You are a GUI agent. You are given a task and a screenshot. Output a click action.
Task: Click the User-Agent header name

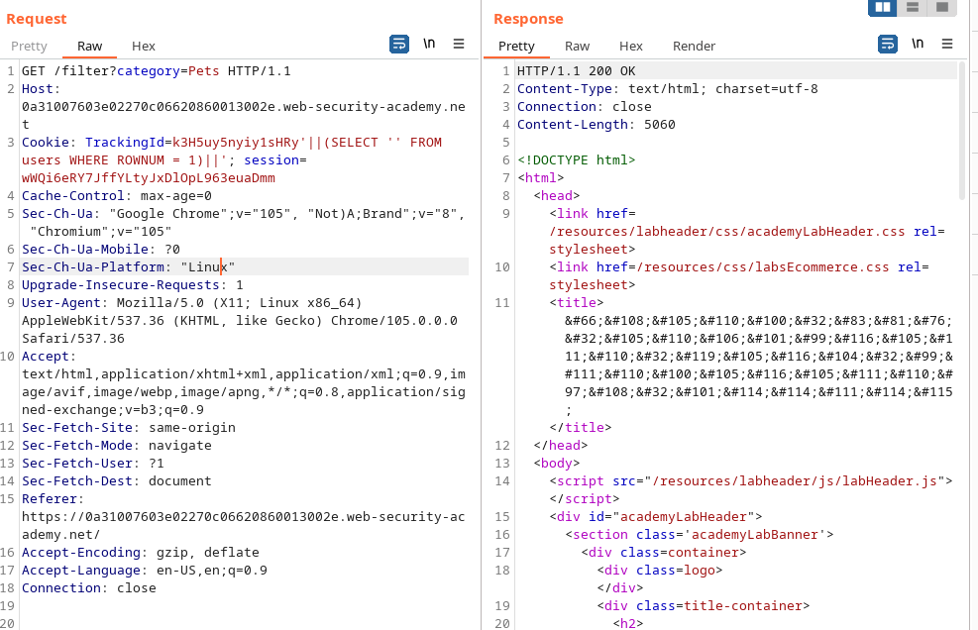point(61,303)
